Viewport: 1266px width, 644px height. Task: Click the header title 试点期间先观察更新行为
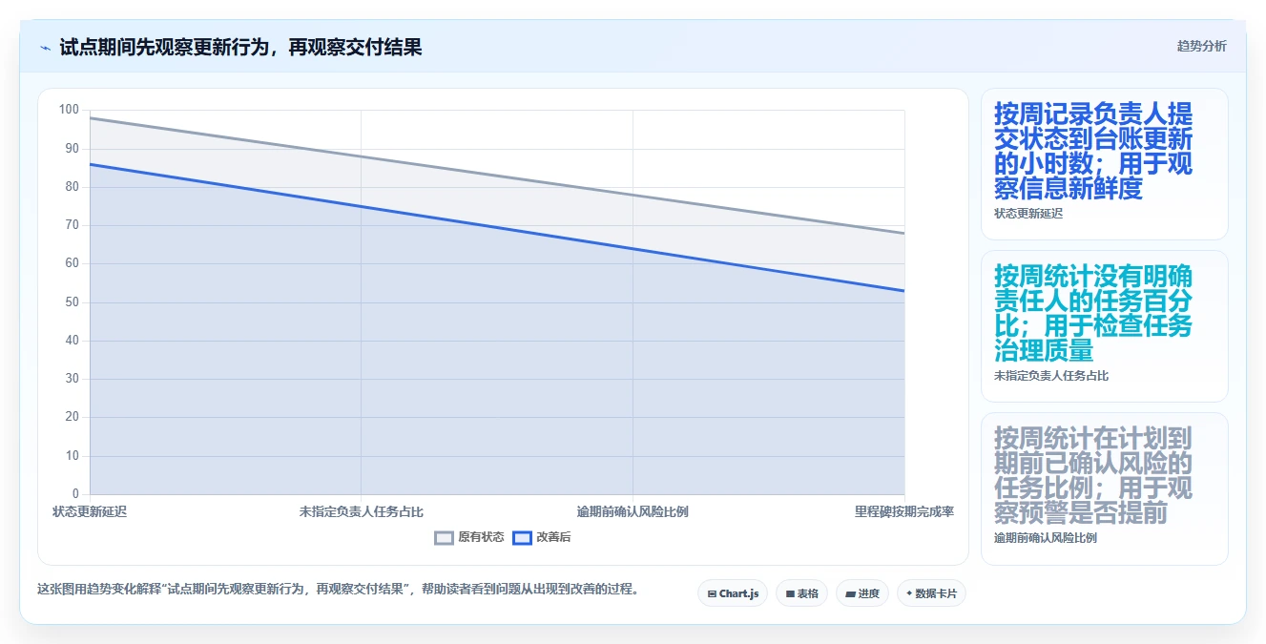pyautogui.click(x=240, y=47)
